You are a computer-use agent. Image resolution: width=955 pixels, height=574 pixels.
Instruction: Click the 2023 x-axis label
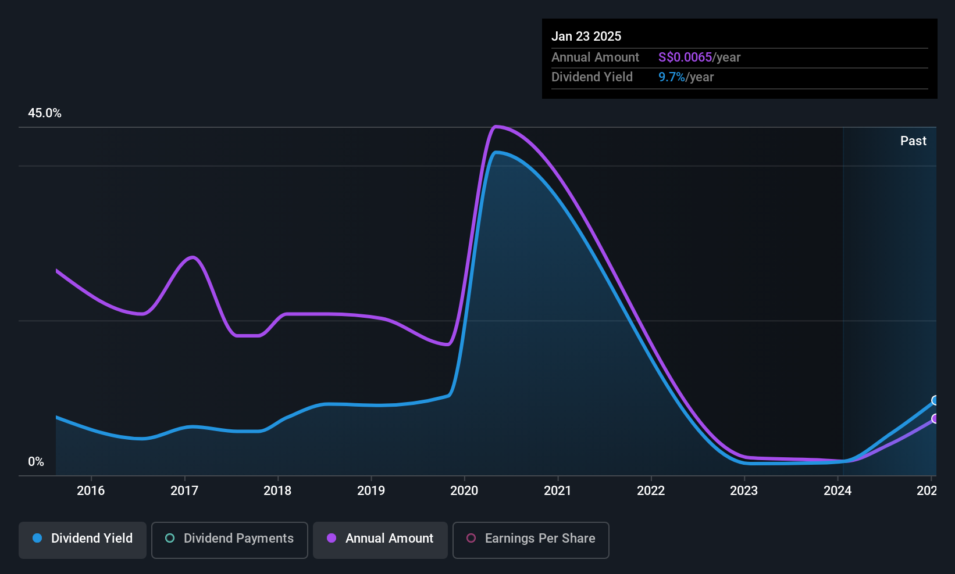click(x=744, y=491)
